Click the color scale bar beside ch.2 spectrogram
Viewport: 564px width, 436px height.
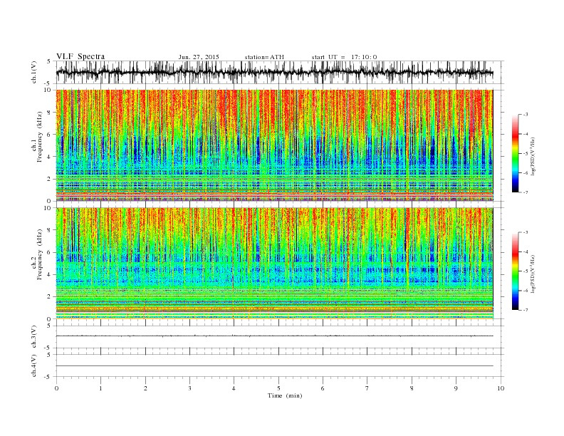[515, 271]
